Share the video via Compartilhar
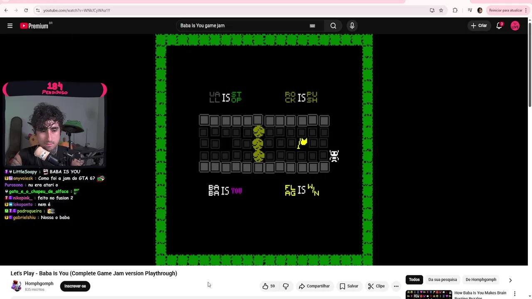The width and height of the screenshot is (532, 299). click(x=314, y=286)
